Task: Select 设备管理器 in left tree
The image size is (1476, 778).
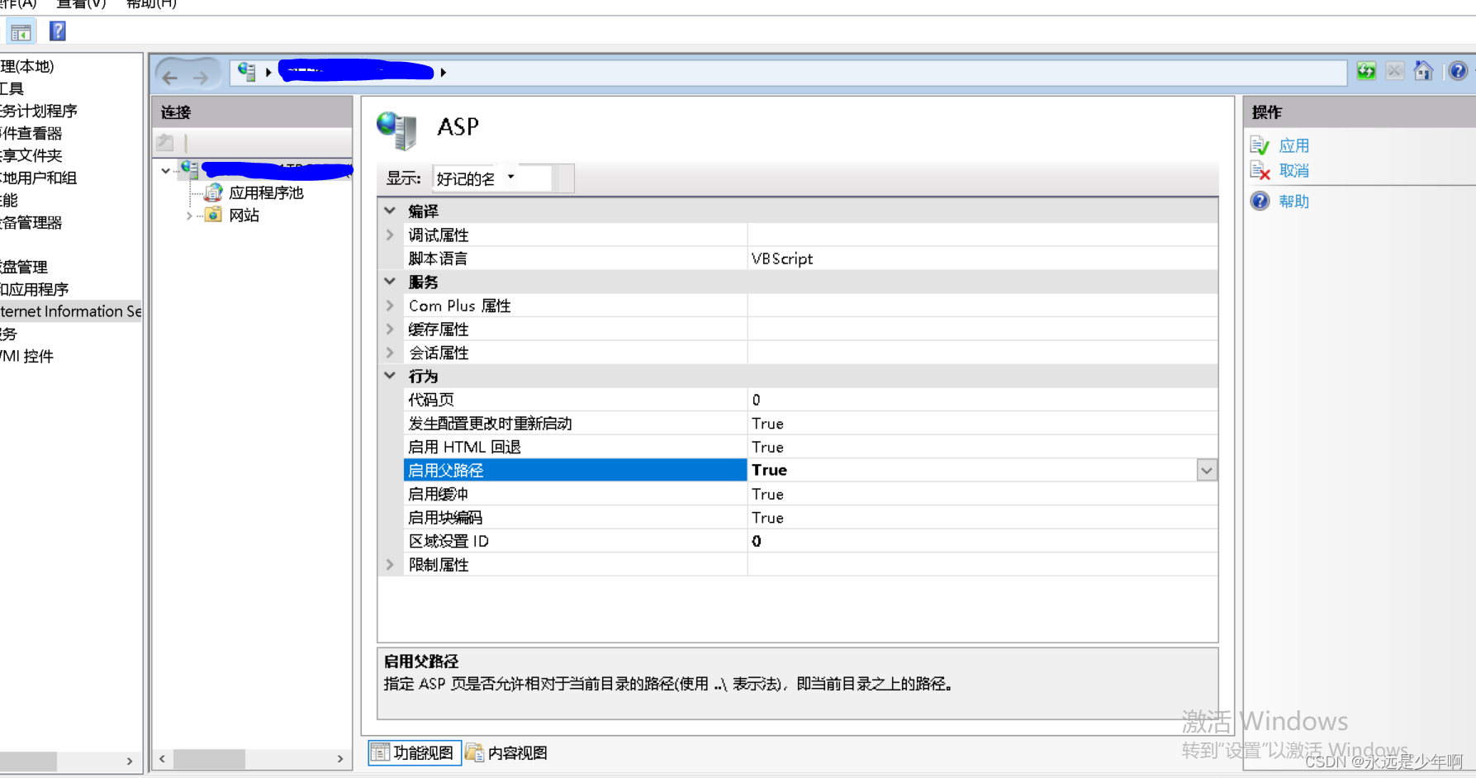Action: click(x=31, y=222)
